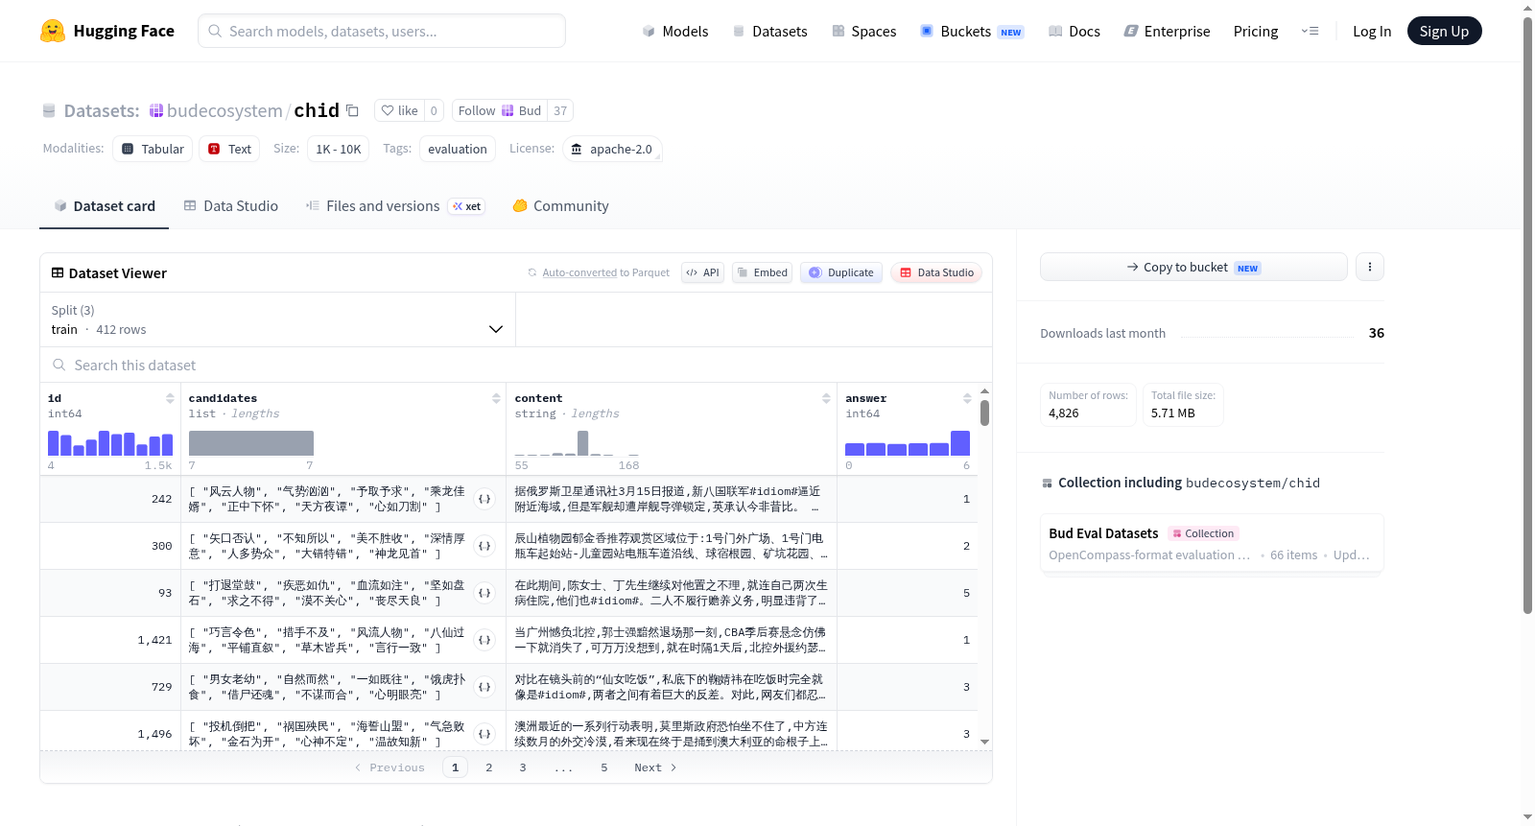The image size is (1535, 826).
Task: Select the Dataset card tab
Action: [x=105, y=206]
